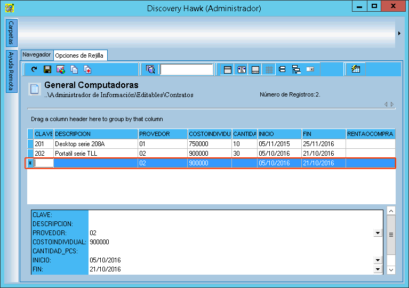
Task: Open INICIO date dropdown in detail panel
Action: click(378, 260)
